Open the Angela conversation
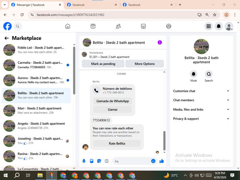The width and height of the screenshot is (240, 180). [x=36, y=126]
